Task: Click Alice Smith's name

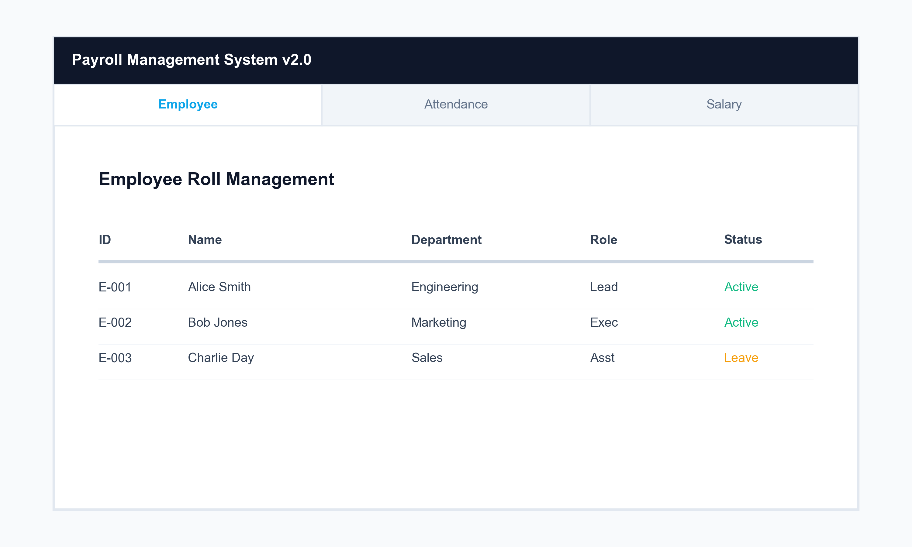Action: [219, 287]
